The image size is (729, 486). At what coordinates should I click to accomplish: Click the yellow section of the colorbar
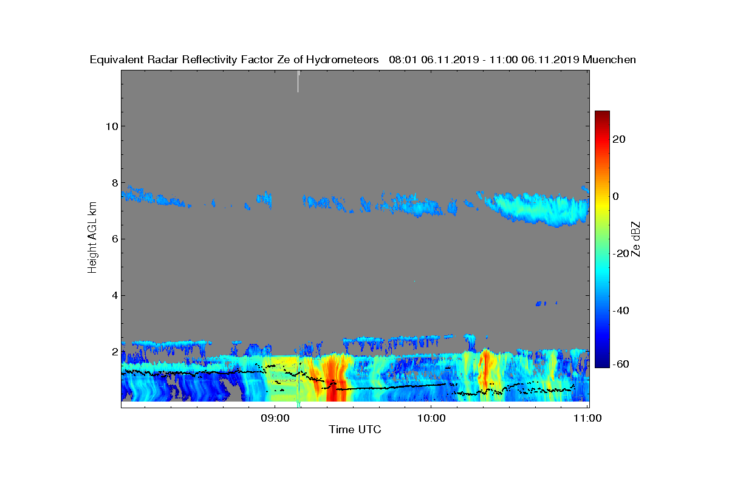tap(602, 205)
